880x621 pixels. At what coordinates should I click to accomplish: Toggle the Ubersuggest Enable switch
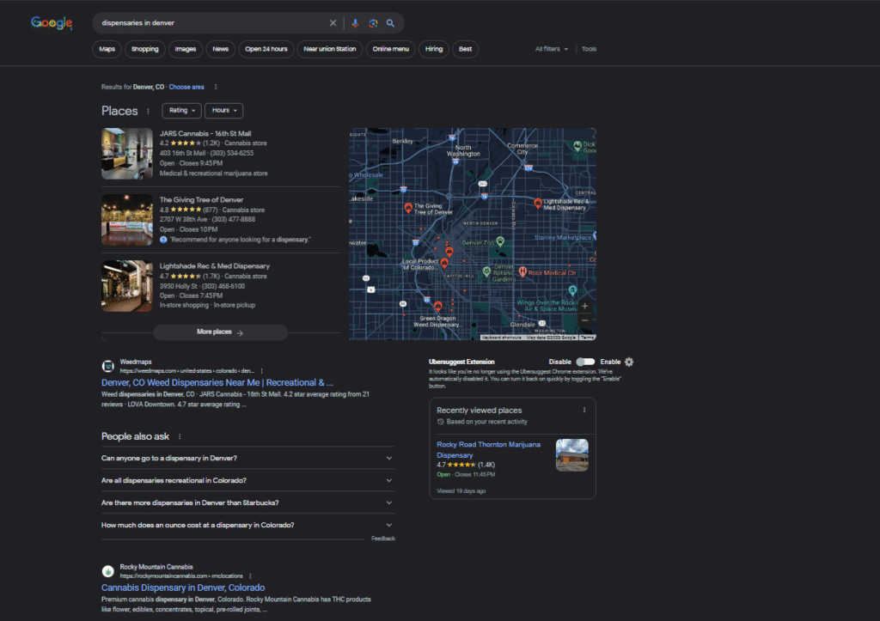585,362
